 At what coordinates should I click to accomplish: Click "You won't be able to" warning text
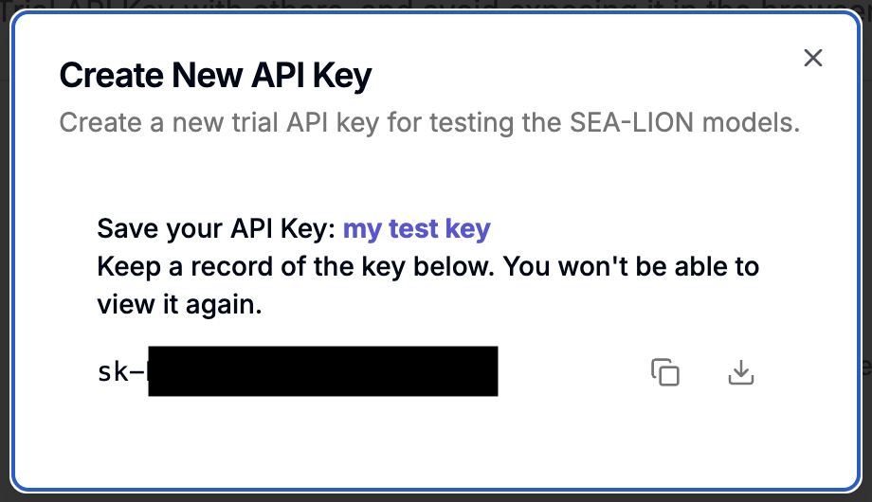pyautogui.click(x=631, y=266)
